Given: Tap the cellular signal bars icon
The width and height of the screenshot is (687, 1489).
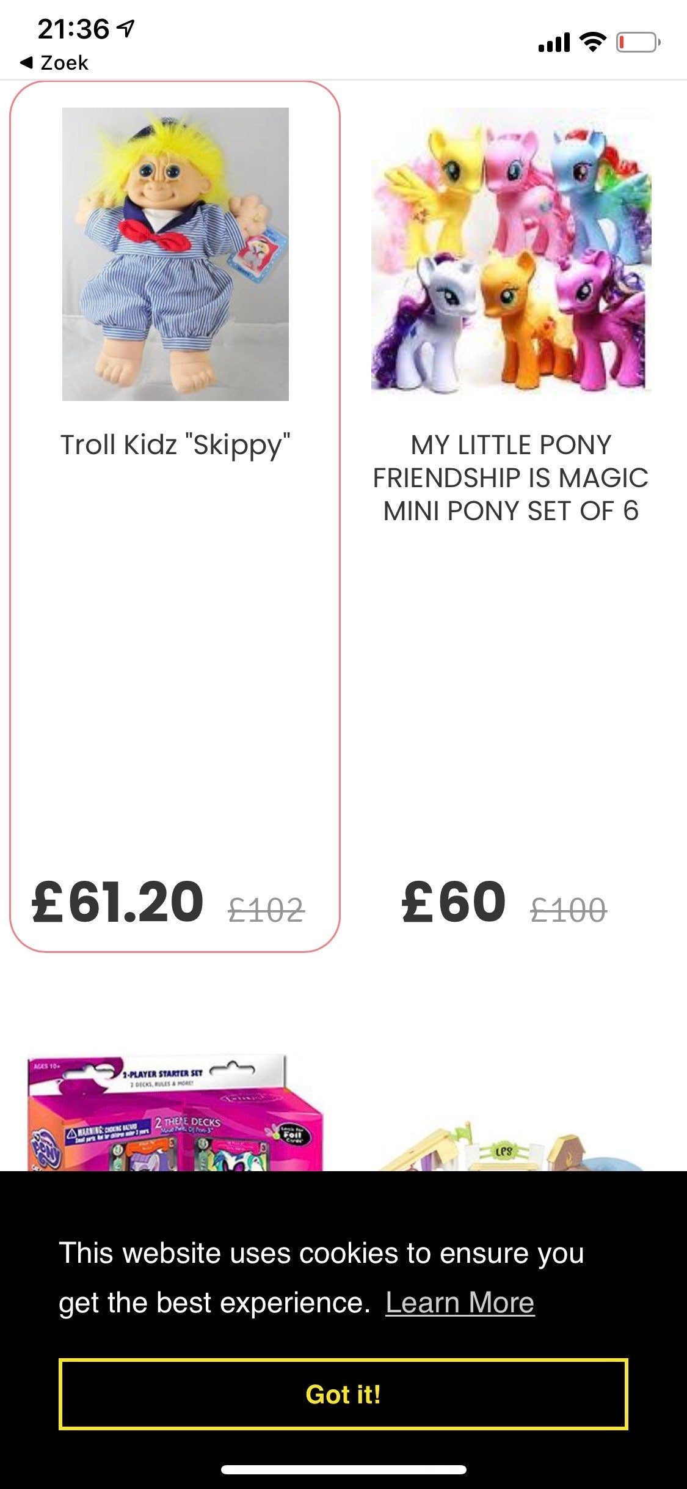Looking at the screenshot, I should coord(553,42).
